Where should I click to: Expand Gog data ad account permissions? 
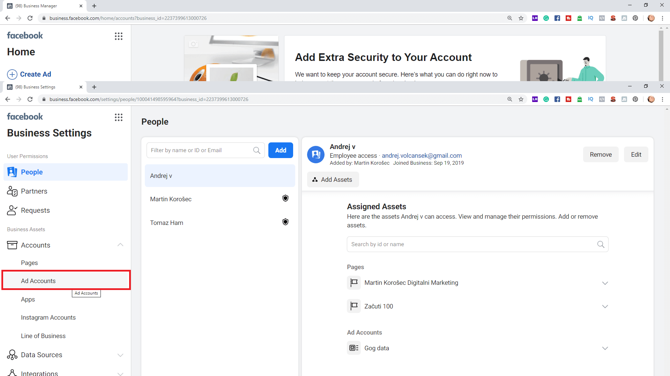605,348
